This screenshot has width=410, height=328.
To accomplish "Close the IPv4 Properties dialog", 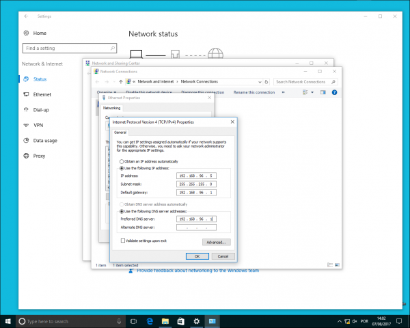I will (232, 122).
